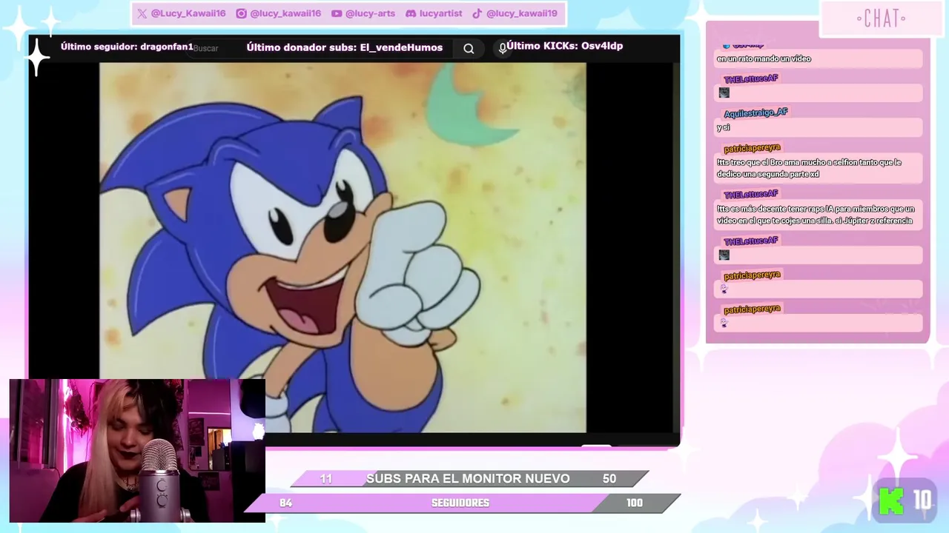Click the green Kick logo
The height and width of the screenshot is (533, 949).
tap(891, 501)
